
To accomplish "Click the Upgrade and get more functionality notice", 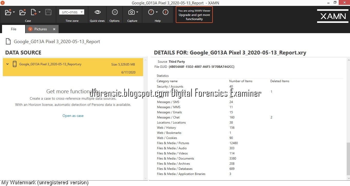I will pyautogui.click(x=194, y=15).
